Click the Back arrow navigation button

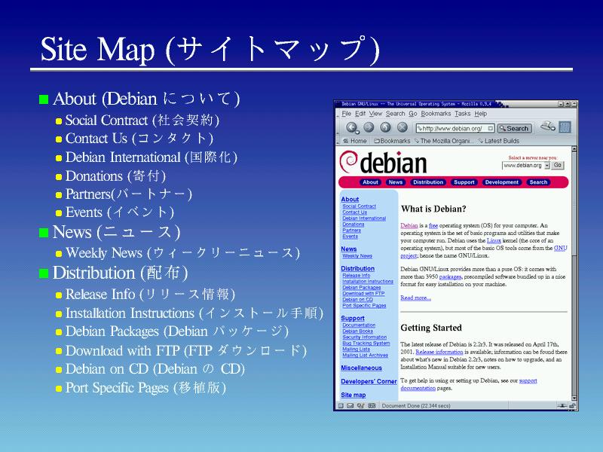(350, 128)
